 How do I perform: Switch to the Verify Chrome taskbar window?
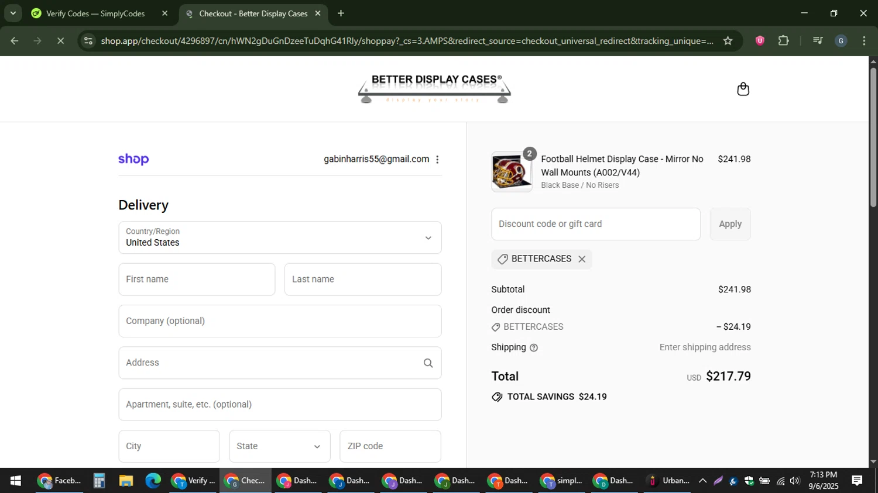(x=193, y=481)
